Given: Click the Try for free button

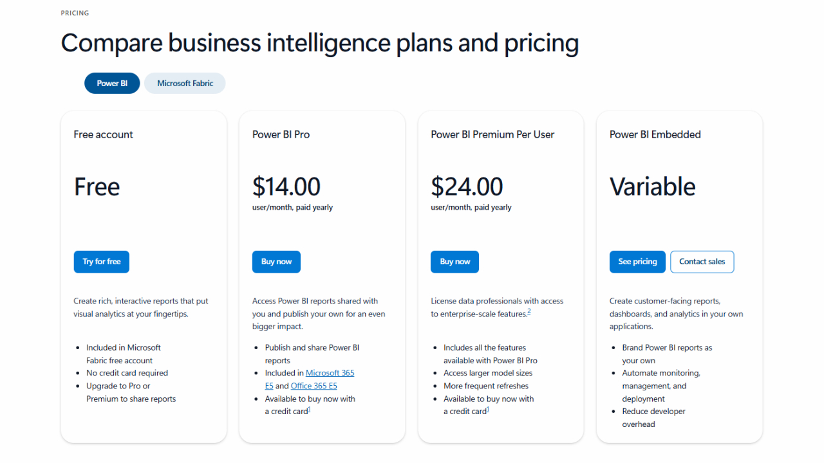Looking at the screenshot, I should [102, 262].
